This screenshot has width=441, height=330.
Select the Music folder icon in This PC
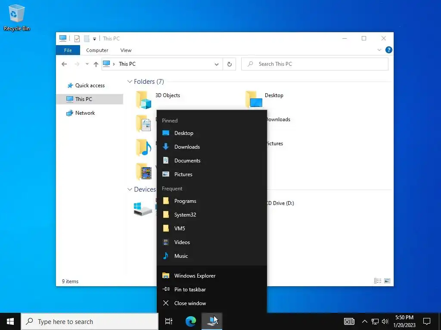(x=144, y=148)
